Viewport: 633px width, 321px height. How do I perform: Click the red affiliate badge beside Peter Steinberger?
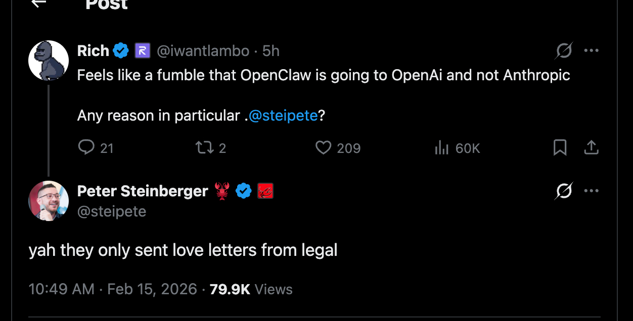pos(265,191)
